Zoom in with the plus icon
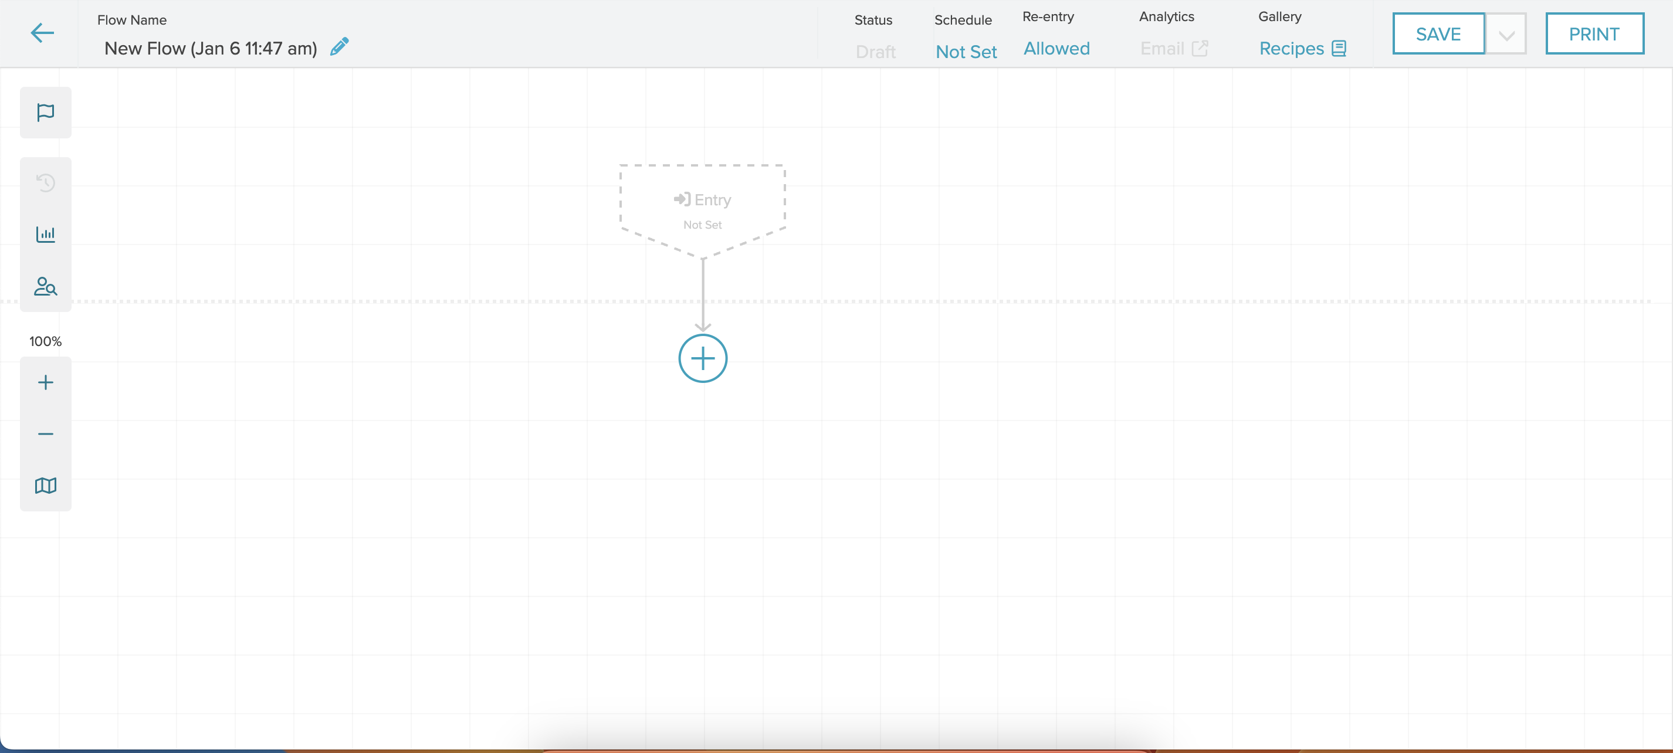This screenshot has width=1673, height=753. pos(46,382)
